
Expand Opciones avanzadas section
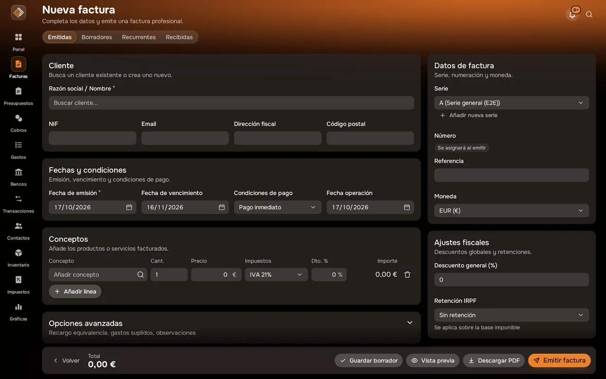410,323
